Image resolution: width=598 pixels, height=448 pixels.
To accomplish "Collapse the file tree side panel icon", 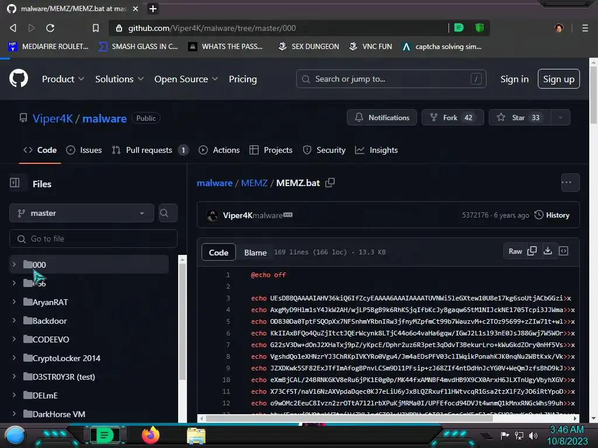I will [15, 183].
